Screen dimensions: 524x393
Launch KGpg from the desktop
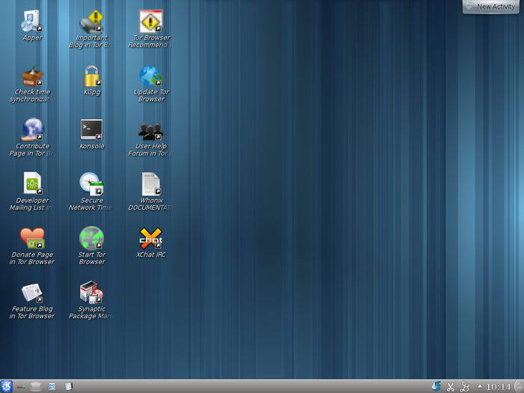click(91, 76)
